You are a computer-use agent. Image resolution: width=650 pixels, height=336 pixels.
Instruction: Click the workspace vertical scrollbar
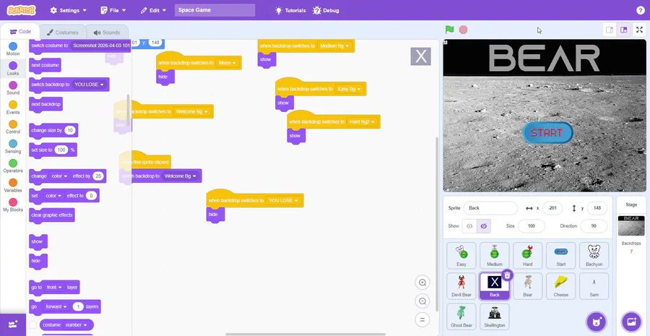pos(436,224)
